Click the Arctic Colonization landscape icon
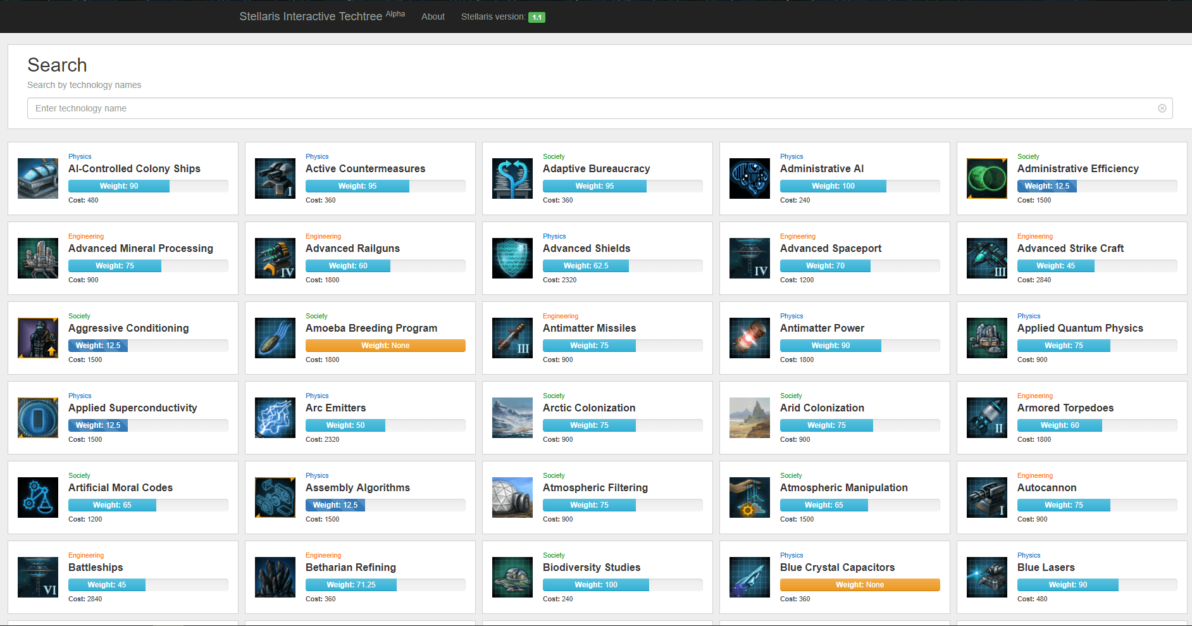 click(512, 418)
